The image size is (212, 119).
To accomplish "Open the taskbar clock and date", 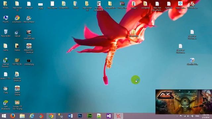I will [206, 116].
